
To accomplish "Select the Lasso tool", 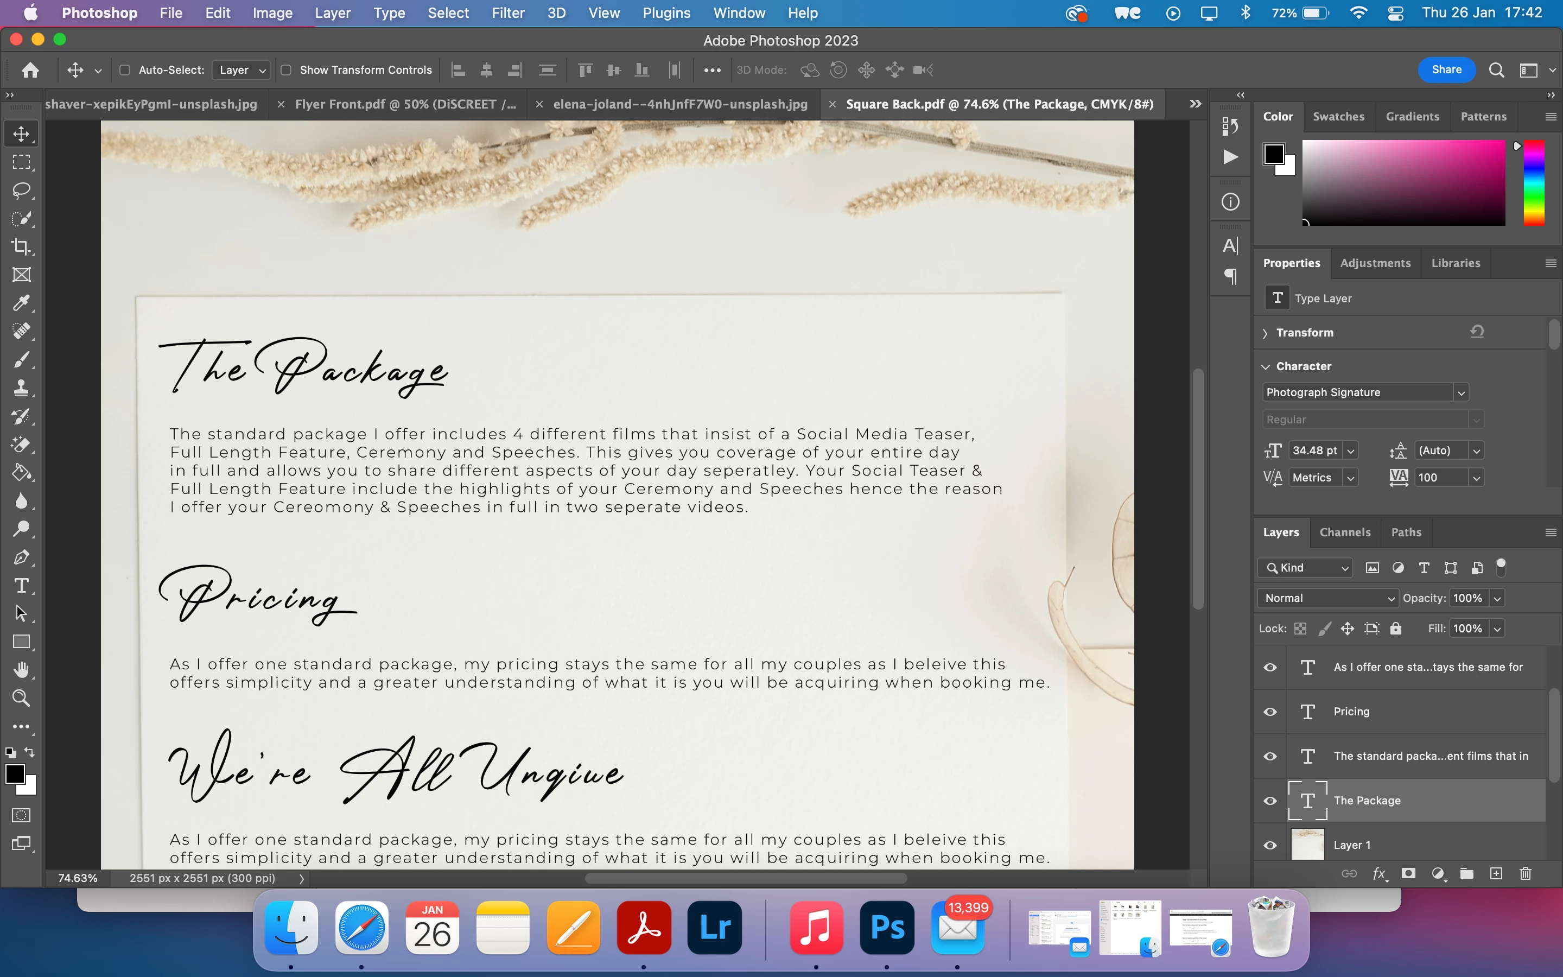I will coord(21,190).
